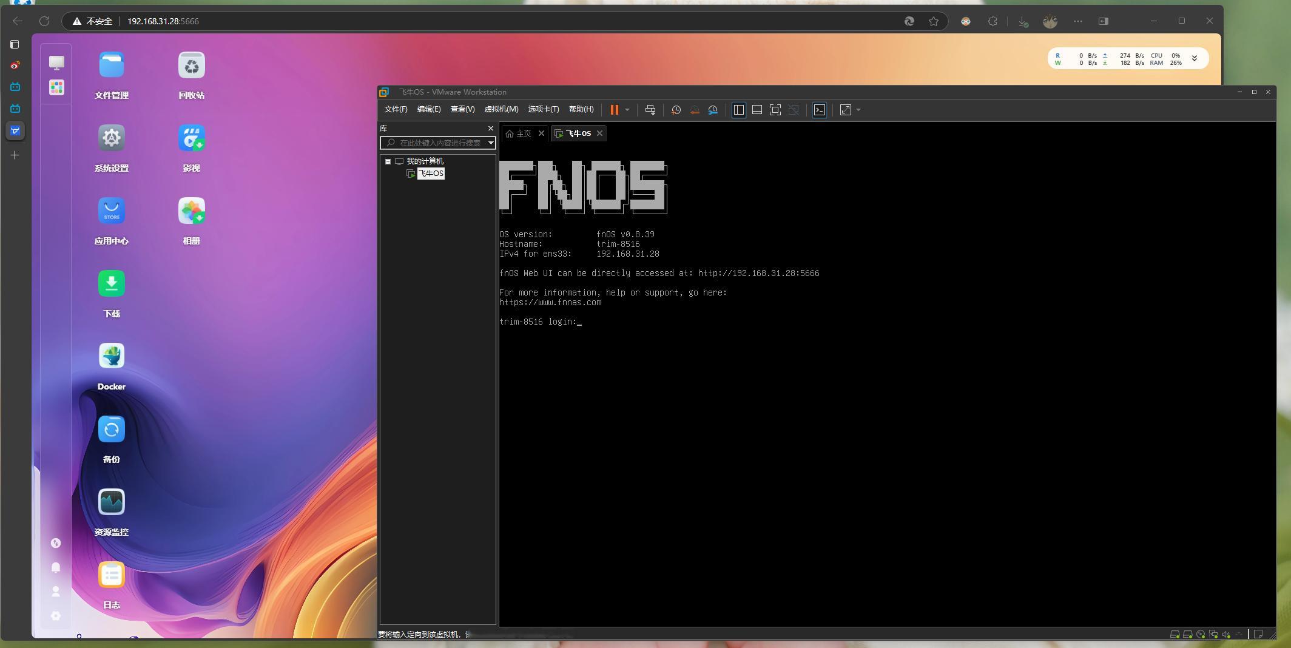Click the desktop monitor icon in fnOS dock

coord(56,62)
